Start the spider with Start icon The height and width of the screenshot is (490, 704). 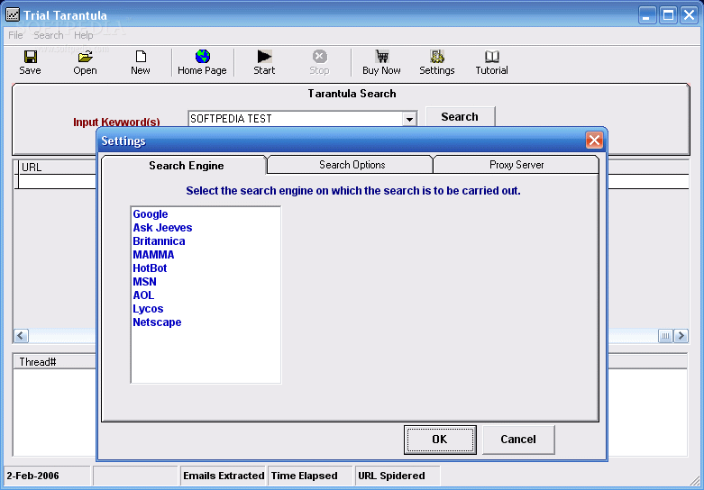264,57
